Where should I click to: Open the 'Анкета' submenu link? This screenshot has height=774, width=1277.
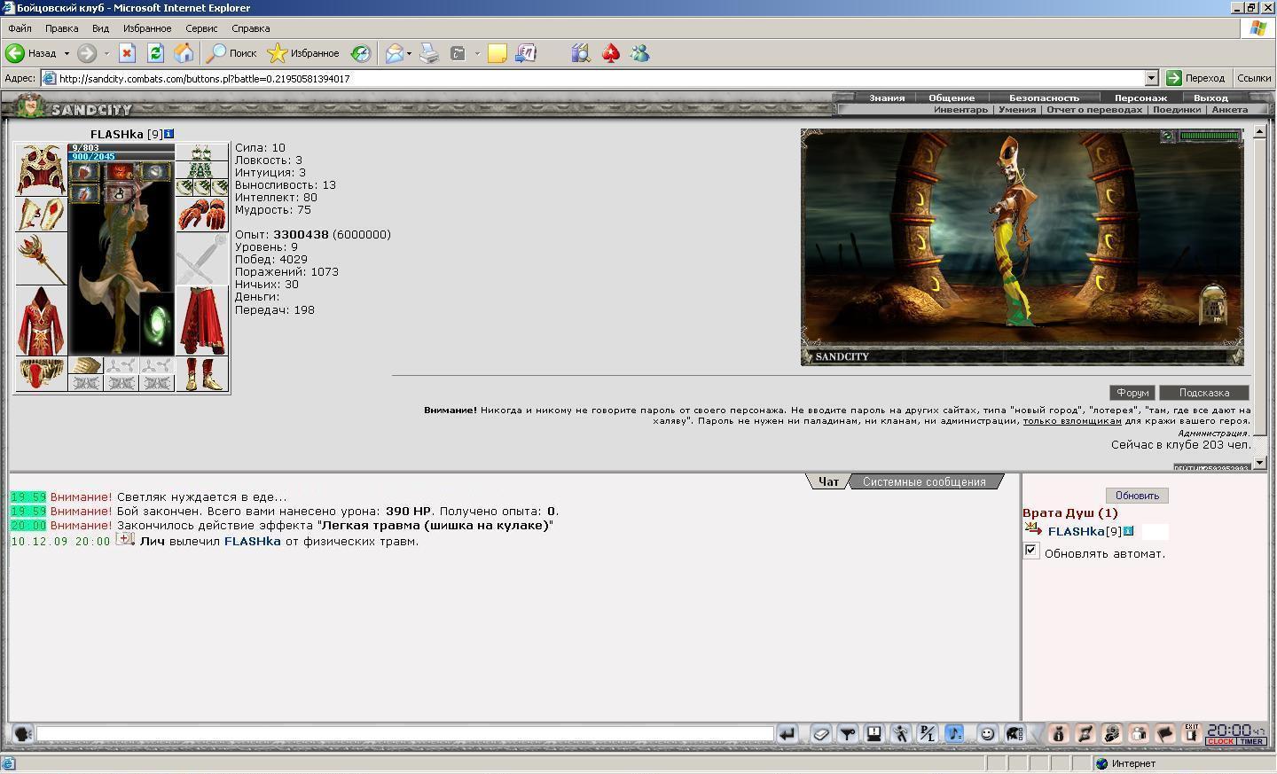point(1230,110)
